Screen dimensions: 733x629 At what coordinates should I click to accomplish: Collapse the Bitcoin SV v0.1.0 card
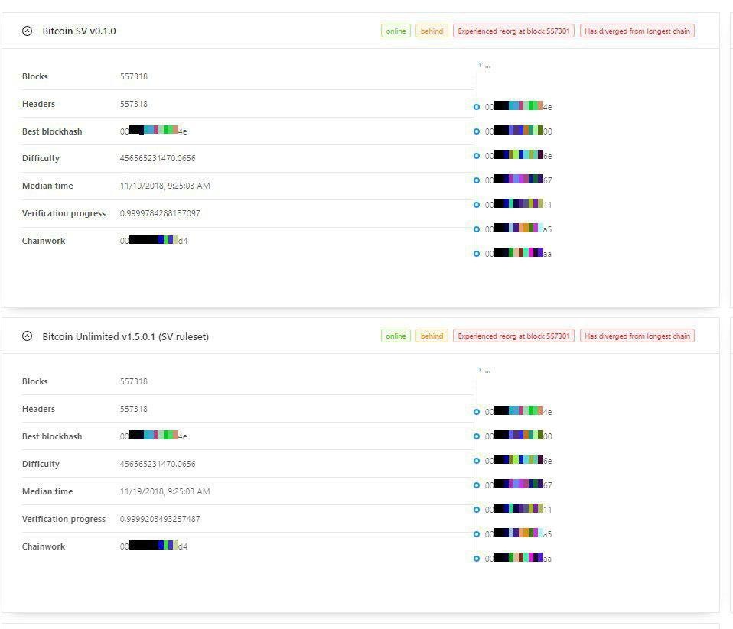(27, 31)
